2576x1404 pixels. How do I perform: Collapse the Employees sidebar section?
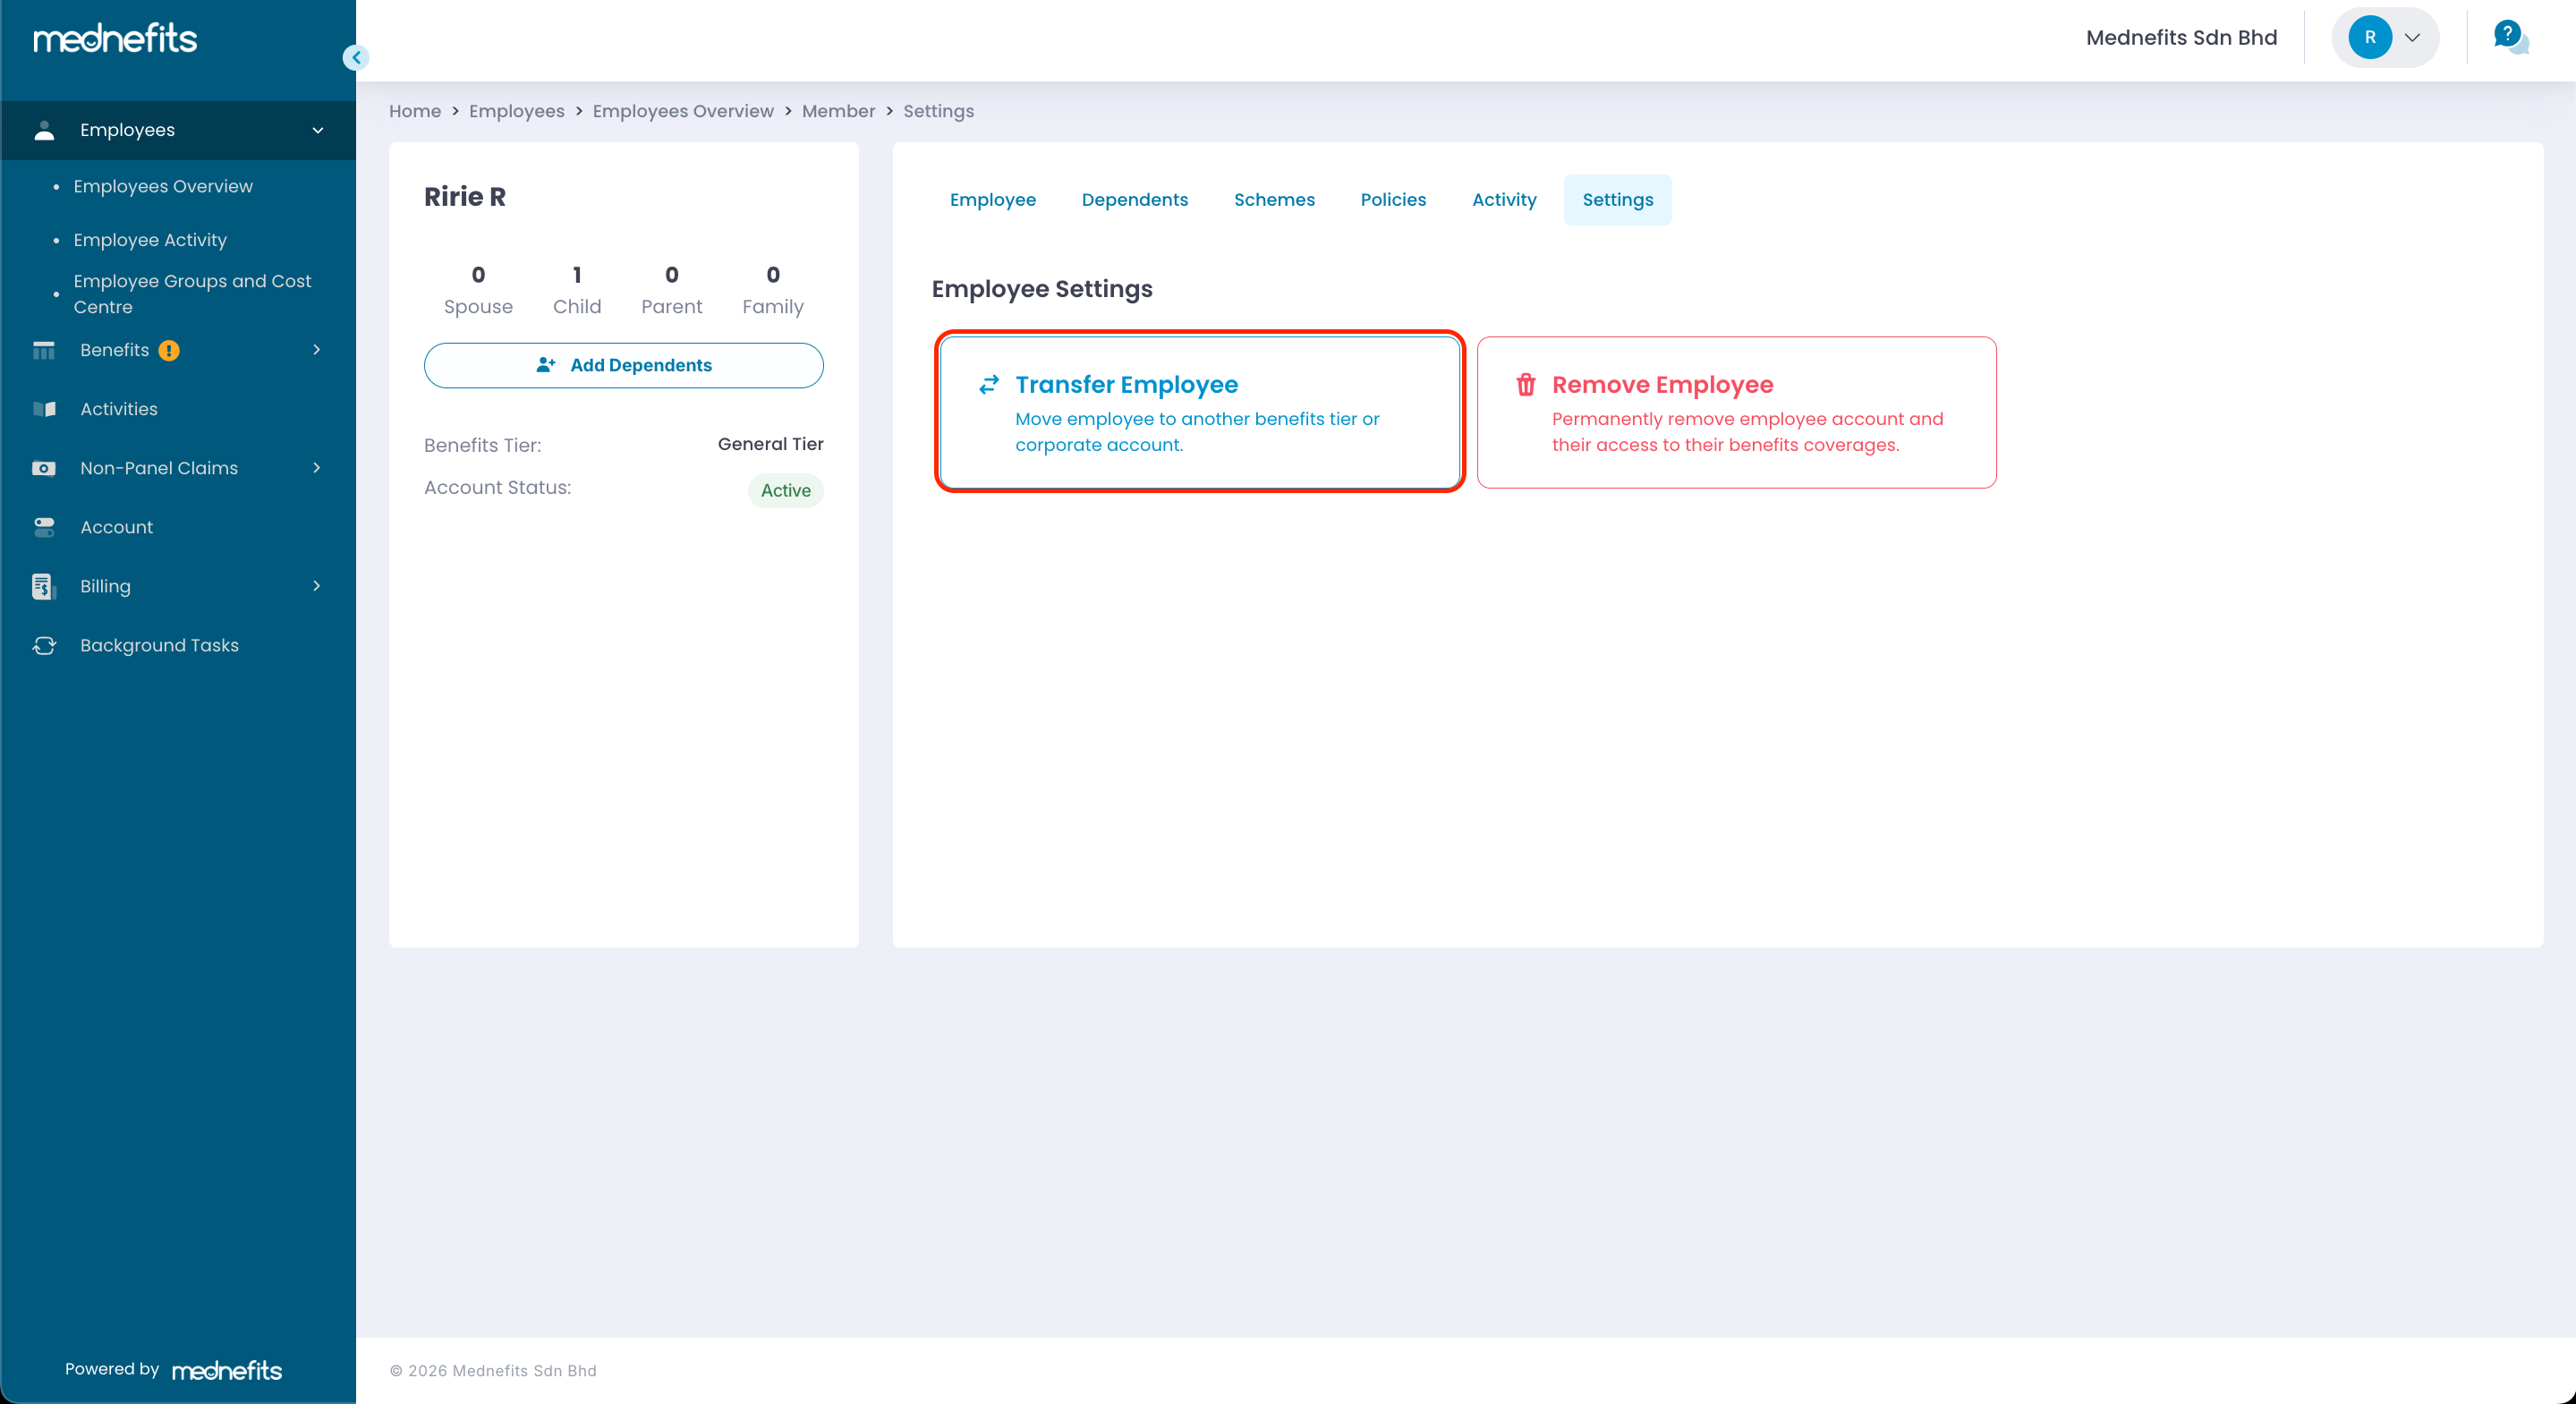(317, 130)
